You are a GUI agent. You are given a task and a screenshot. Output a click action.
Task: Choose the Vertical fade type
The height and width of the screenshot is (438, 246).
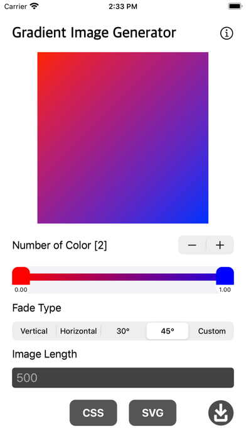34,331
